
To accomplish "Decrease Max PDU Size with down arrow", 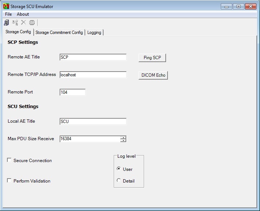I will [123, 140].
